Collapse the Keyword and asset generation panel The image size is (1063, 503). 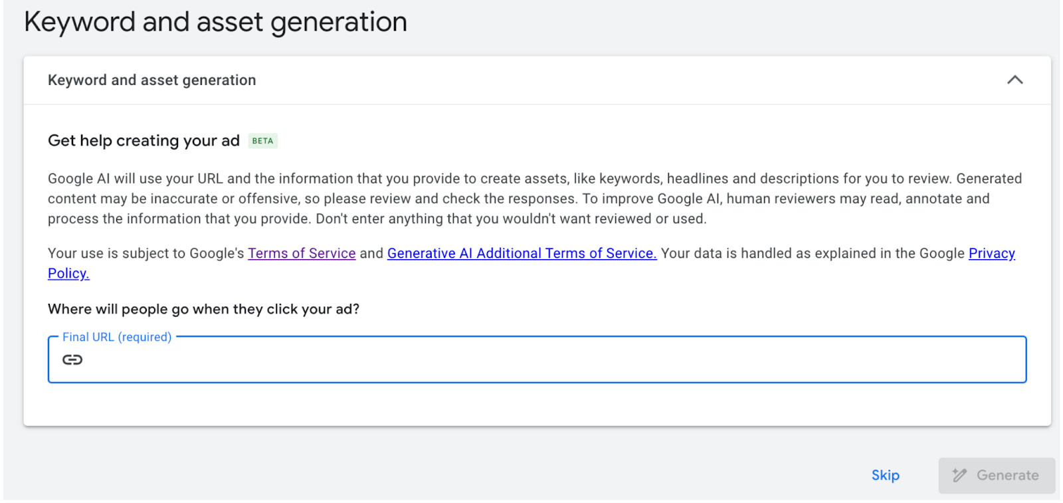pyautogui.click(x=1015, y=80)
